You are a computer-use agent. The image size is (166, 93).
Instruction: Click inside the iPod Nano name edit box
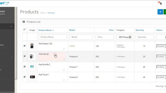(x=52, y=56)
